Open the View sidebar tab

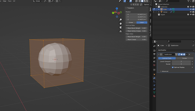150,21
